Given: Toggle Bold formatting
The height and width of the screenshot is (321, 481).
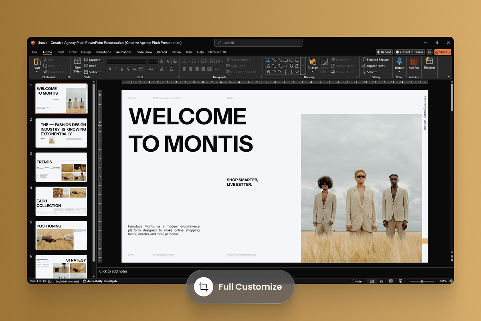Looking at the screenshot, I should [110, 69].
